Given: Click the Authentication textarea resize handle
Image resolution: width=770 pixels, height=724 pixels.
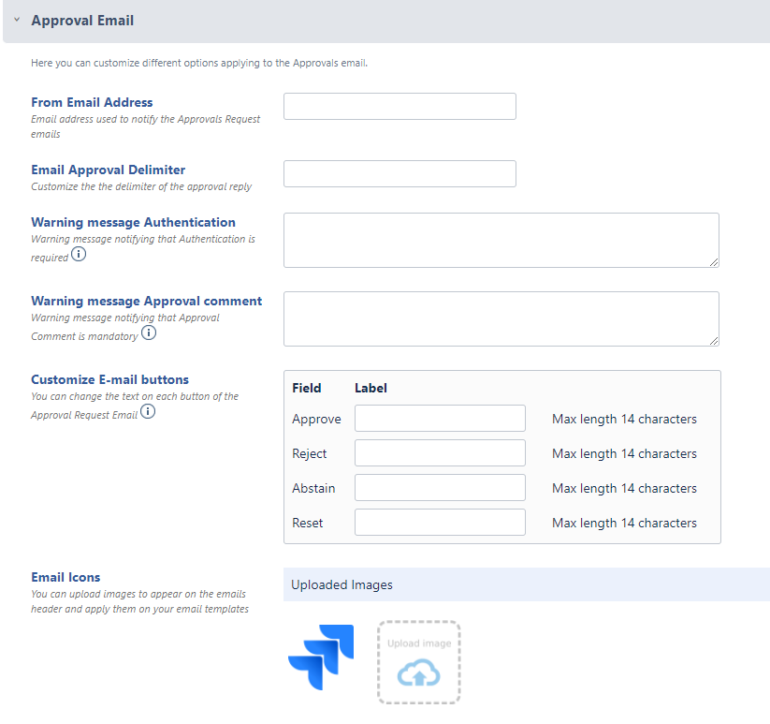Looking at the screenshot, I should (714, 261).
